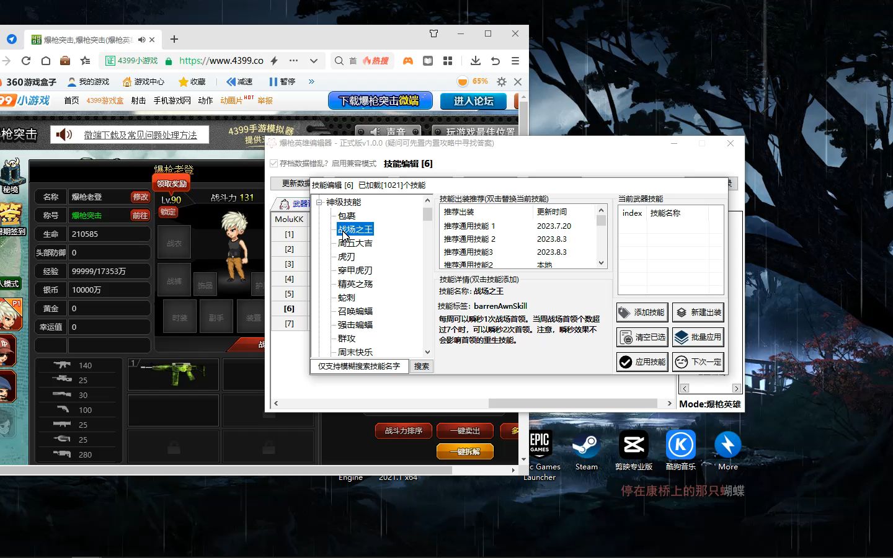
Task: Click the 添加技能 tag icon button
Action: [x=642, y=312]
